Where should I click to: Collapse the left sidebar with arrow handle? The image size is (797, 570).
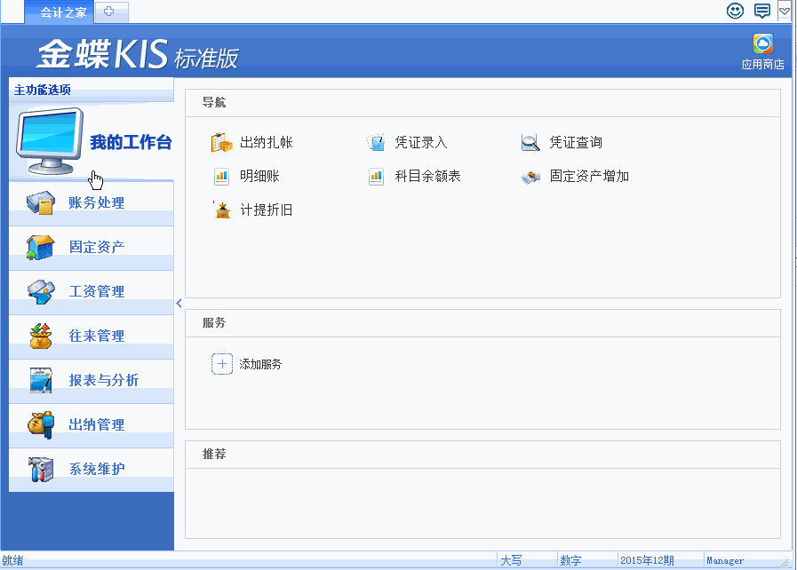coord(179,303)
